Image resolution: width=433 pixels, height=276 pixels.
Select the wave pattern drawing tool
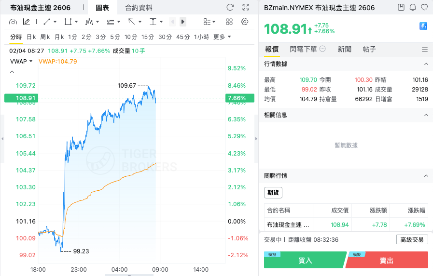coord(89,22)
